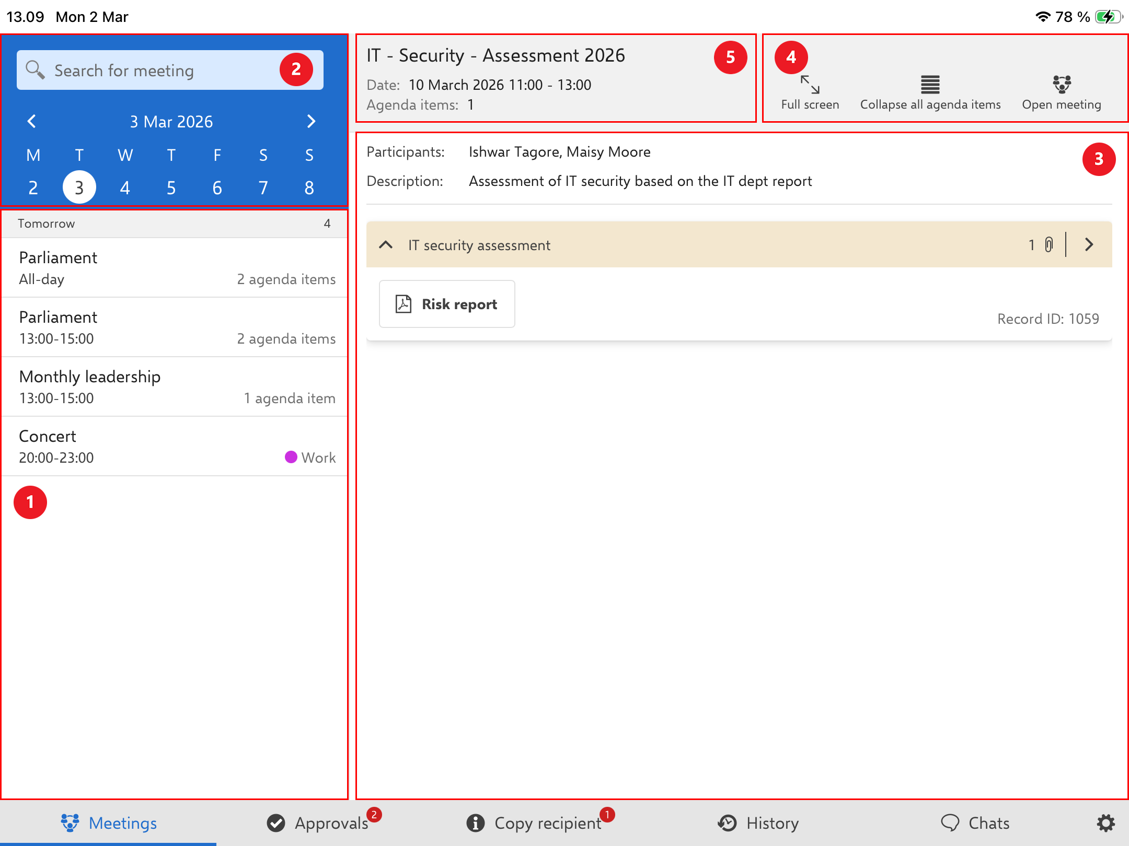Collapse all agenda items

tap(930, 93)
